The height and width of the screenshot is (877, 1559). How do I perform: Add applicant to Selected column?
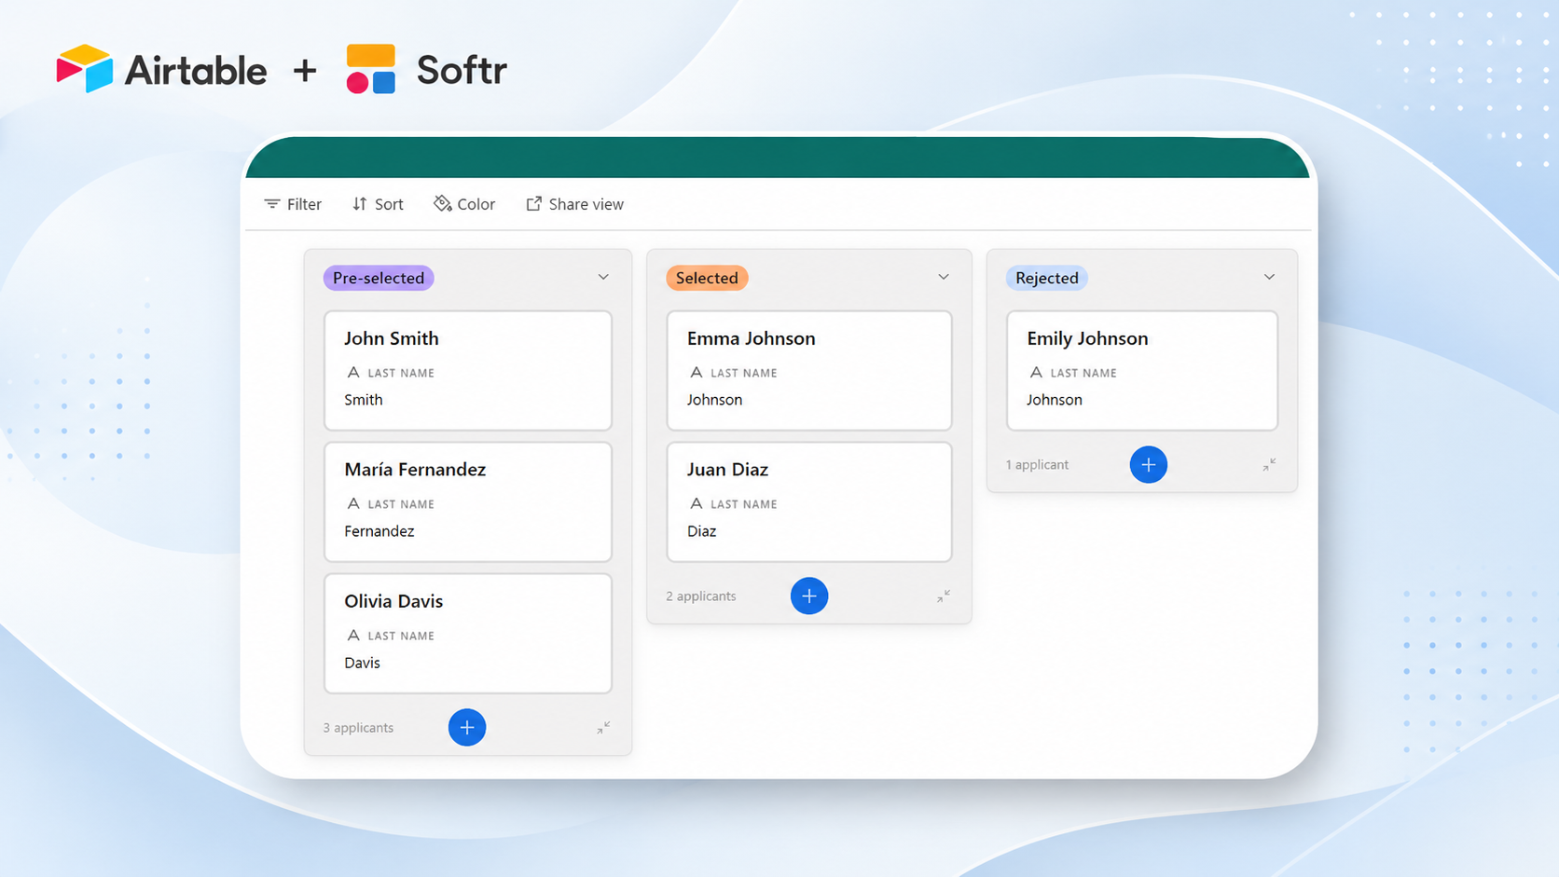coord(809,596)
